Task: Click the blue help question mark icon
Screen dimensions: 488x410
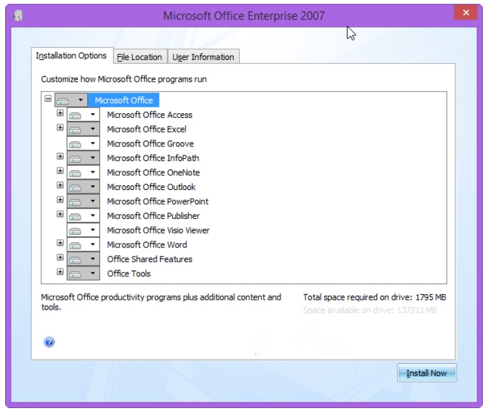Action: [x=49, y=342]
